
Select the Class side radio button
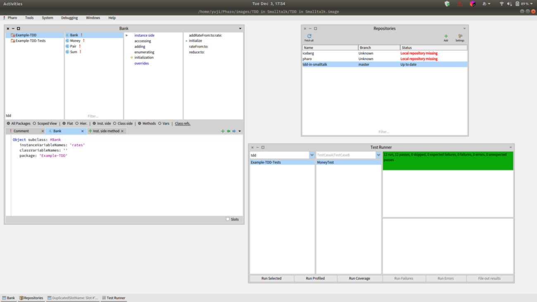(x=115, y=124)
